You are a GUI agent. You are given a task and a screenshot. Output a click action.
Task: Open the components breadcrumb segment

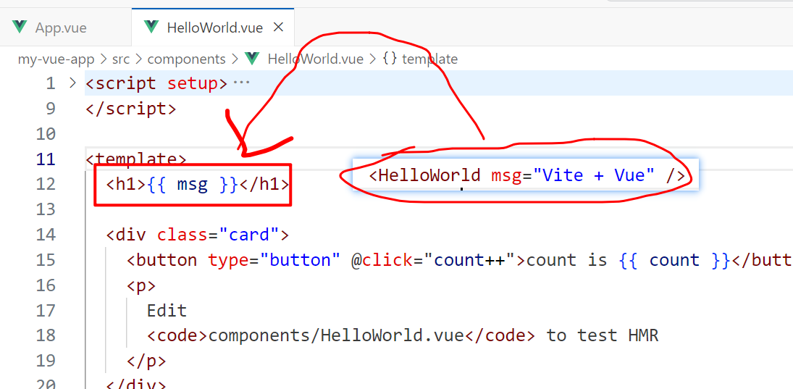pos(186,59)
